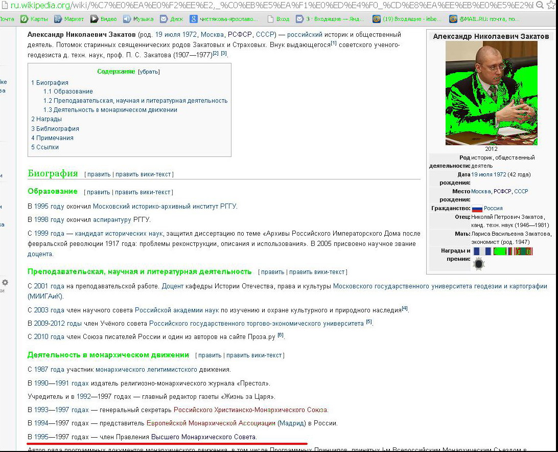Open the СССР link in the infobox

pyautogui.click(x=521, y=192)
